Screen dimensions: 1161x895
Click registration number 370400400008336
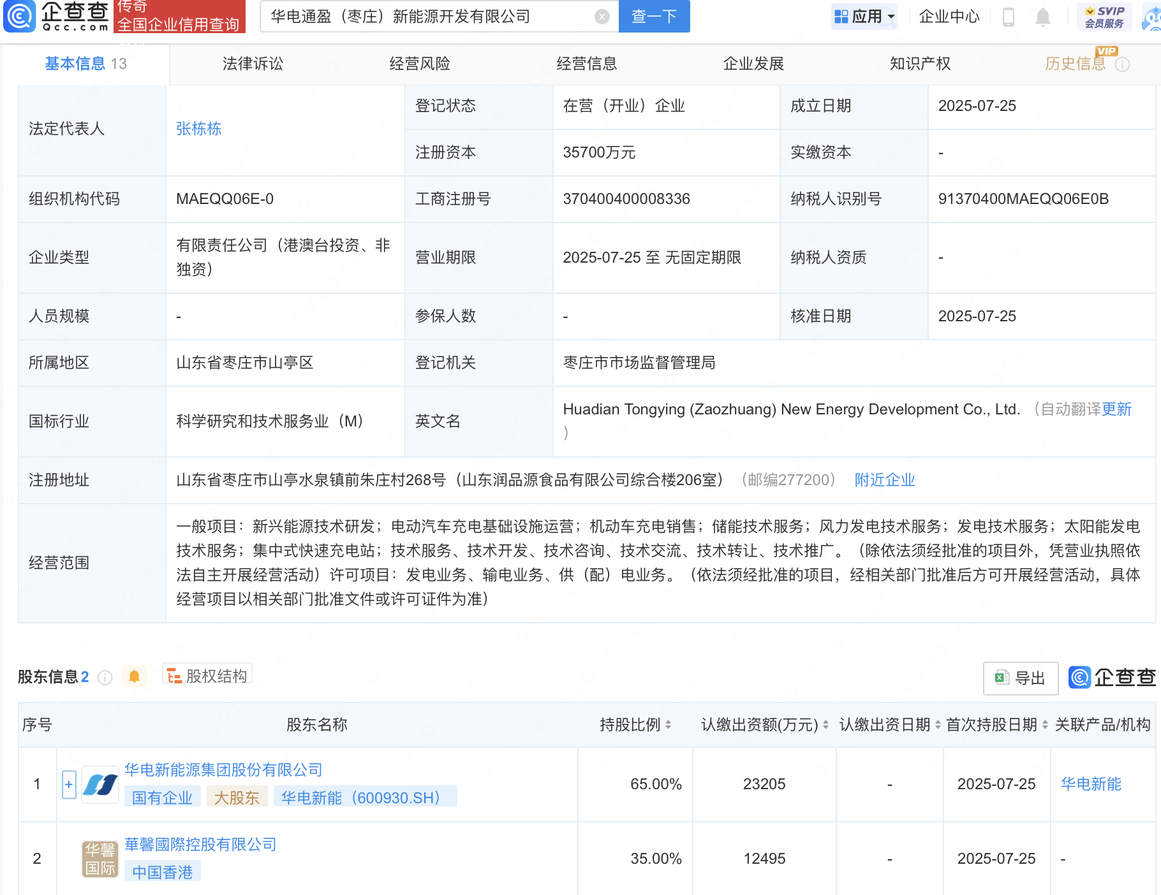point(626,199)
